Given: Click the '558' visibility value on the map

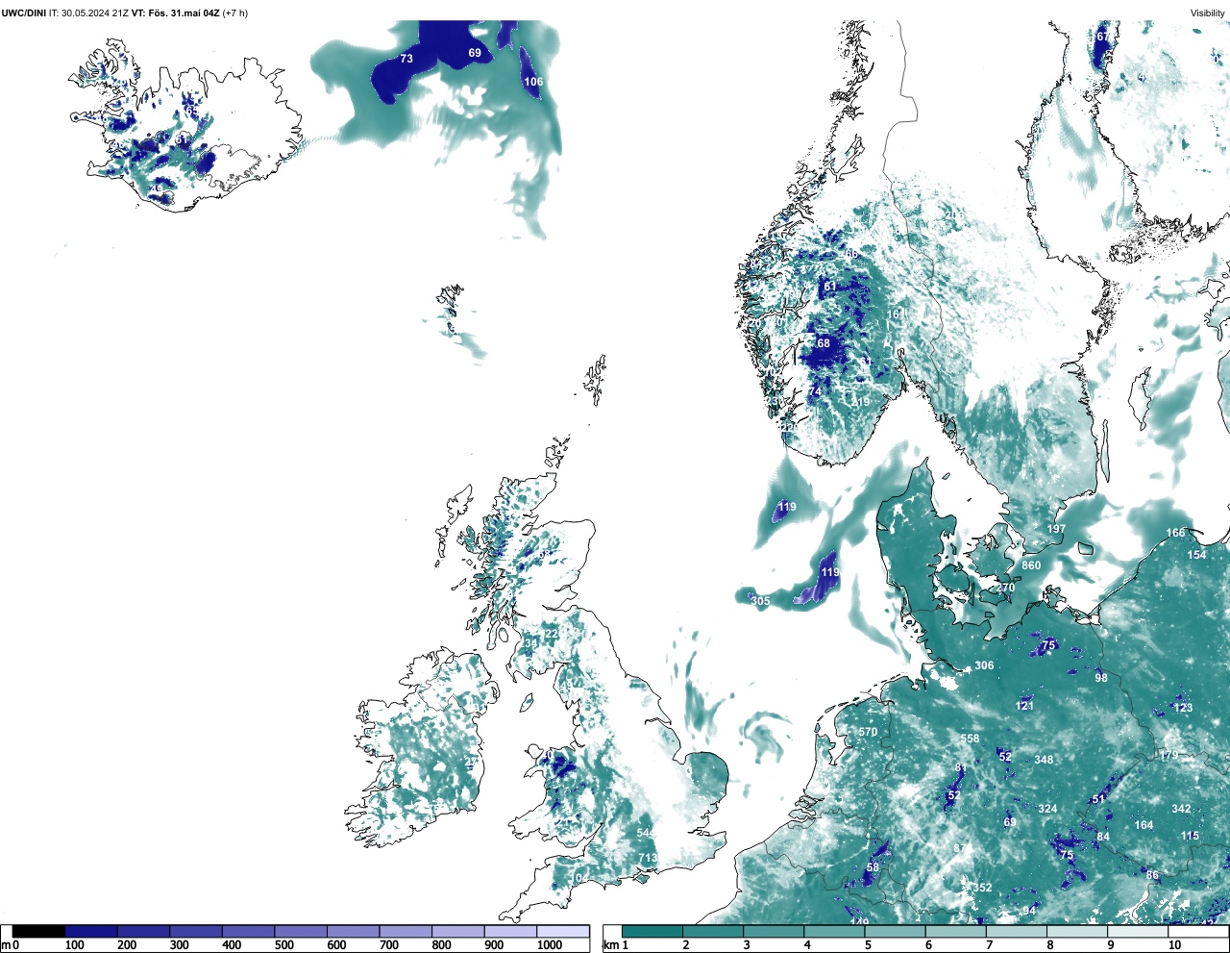Looking at the screenshot, I should tap(971, 739).
